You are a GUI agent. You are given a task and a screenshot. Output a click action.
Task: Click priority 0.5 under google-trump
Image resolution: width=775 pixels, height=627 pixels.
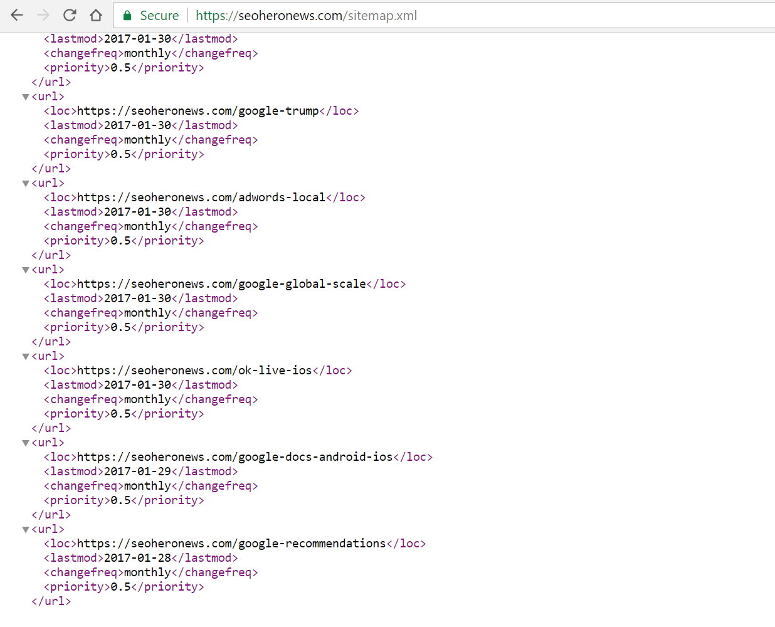click(x=120, y=154)
